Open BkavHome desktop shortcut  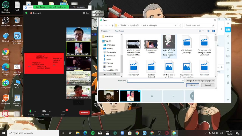pyautogui.click(x=6, y=99)
